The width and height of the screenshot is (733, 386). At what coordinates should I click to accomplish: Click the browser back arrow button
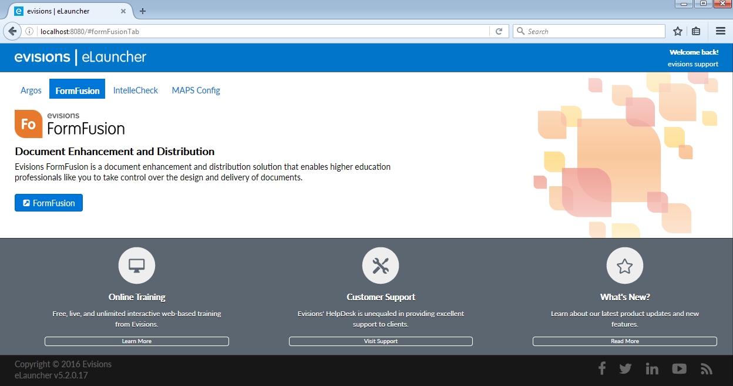click(12, 31)
